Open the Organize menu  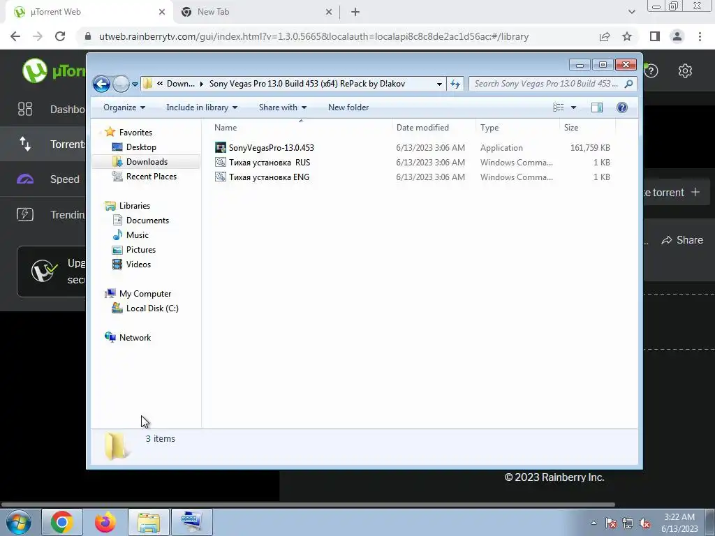tap(124, 107)
